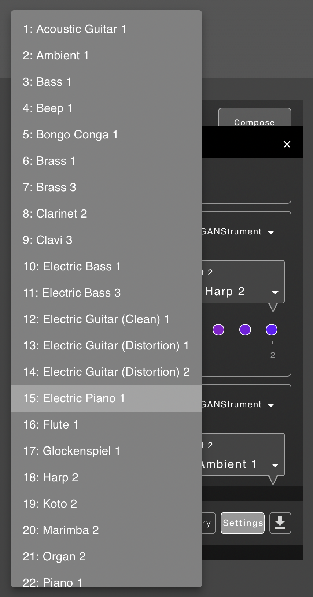Expand the upper GANStrument dropdown arrow

[271, 232]
